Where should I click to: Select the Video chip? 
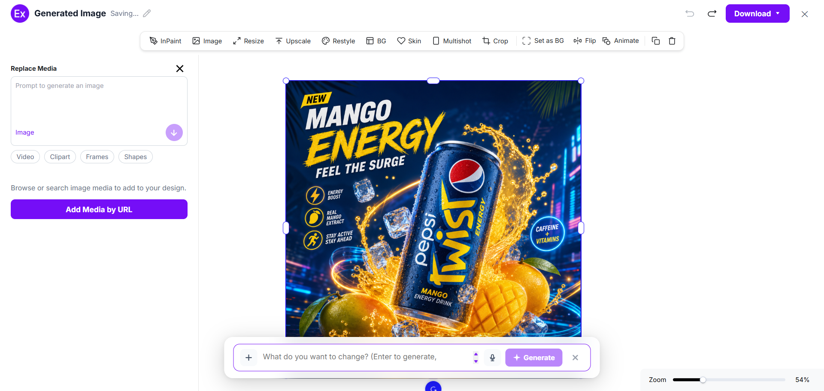tap(25, 157)
